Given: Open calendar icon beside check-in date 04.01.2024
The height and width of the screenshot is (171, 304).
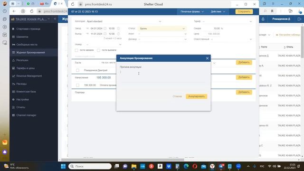Looking at the screenshot, I should point(105,28).
